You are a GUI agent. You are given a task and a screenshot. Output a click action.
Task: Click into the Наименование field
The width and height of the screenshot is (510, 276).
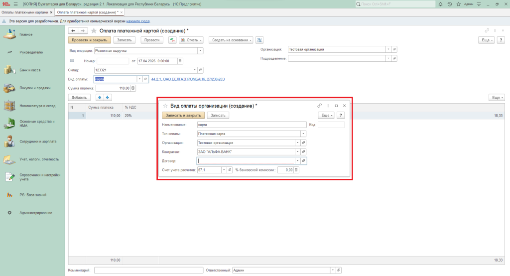[x=251, y=125]
